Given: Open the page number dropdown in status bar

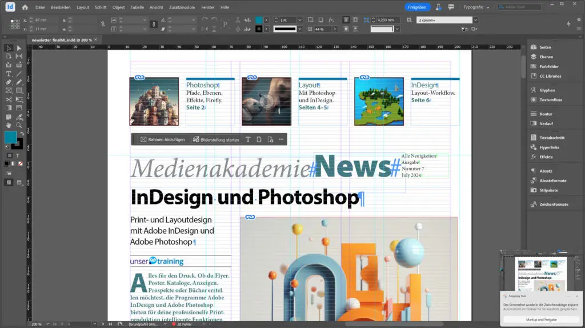Looking at the screenshot, I should tap(95, 324).
